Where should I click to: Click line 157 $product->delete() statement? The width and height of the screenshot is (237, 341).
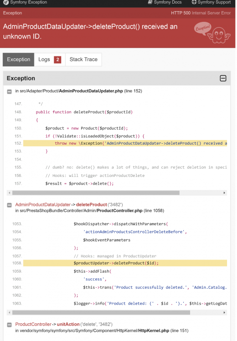(x=79, y=184)
